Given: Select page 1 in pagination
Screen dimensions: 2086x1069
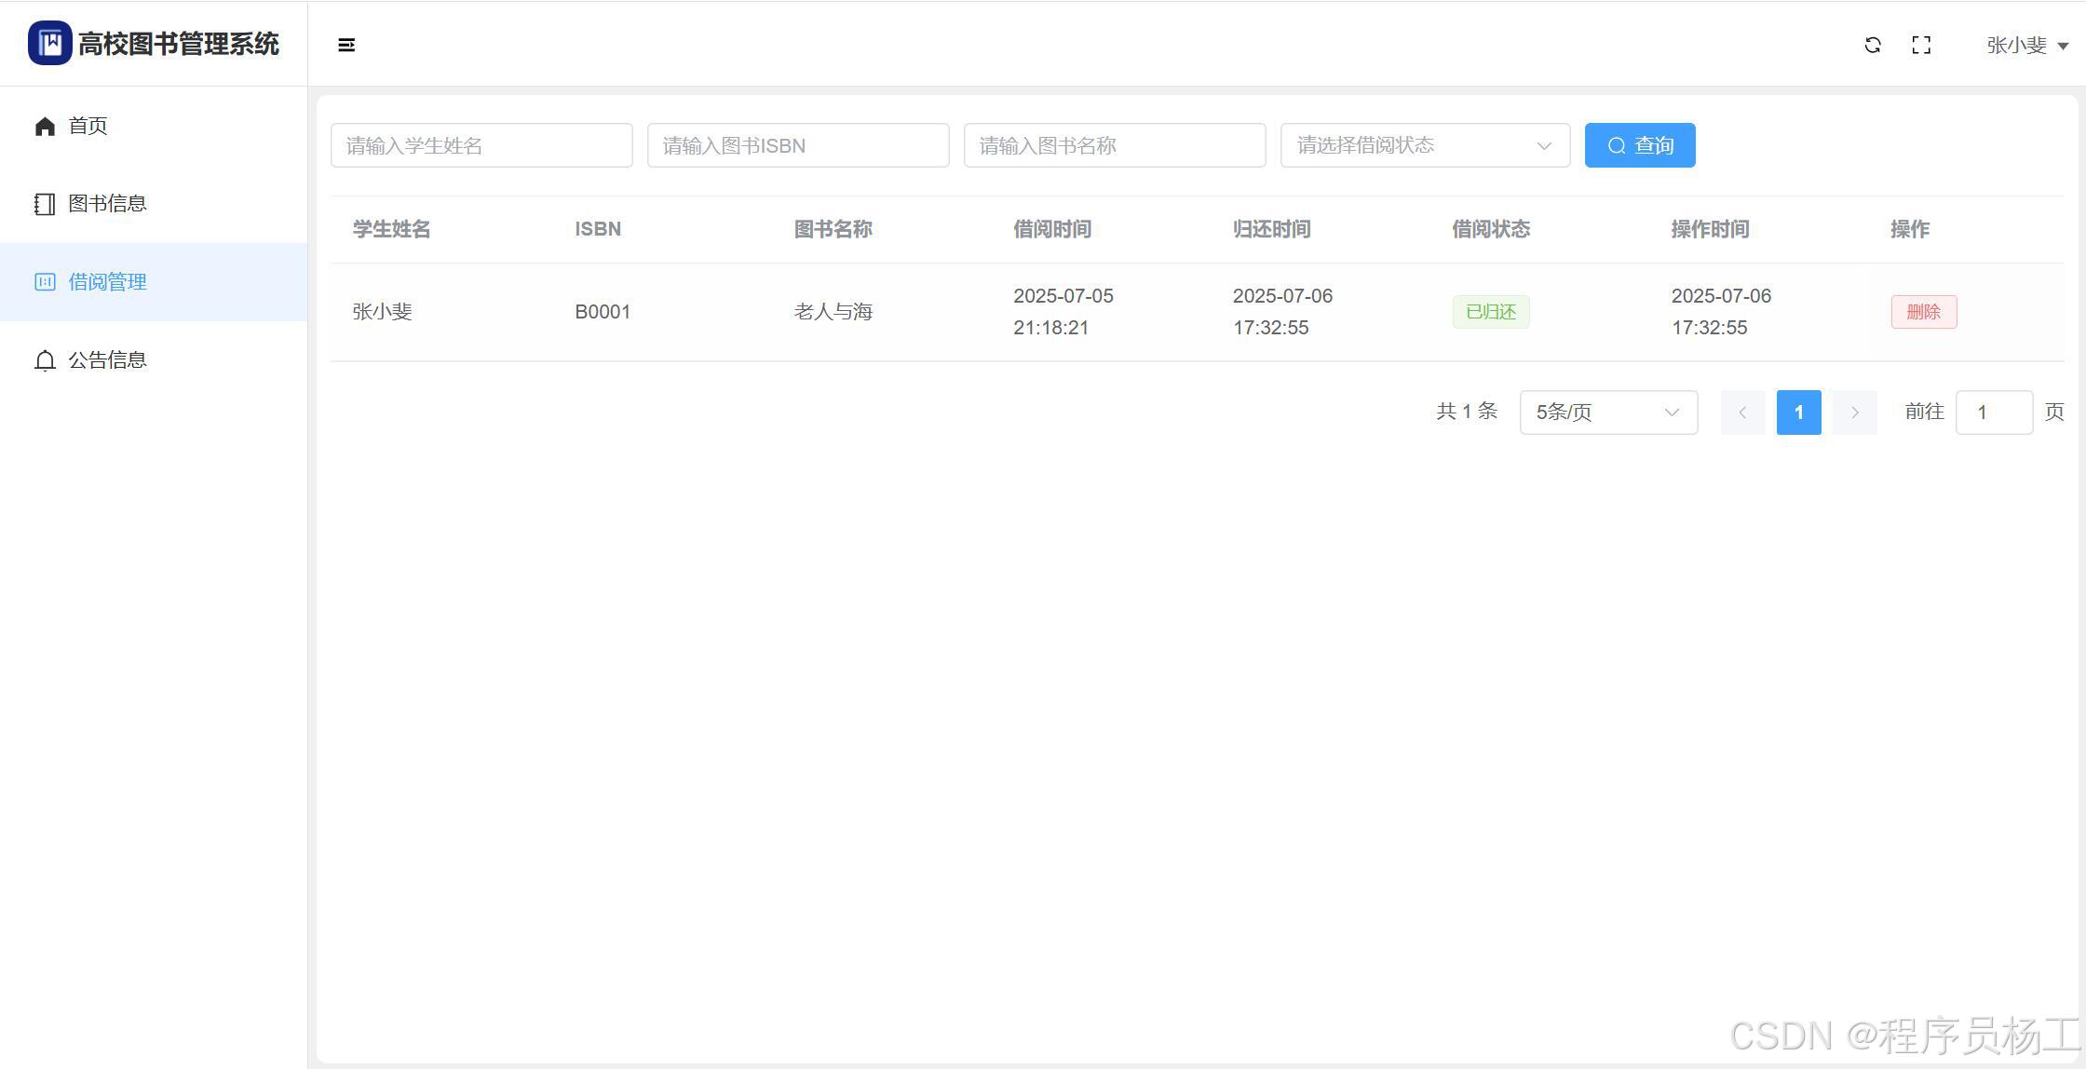Looking at the screenshot, I should 1798,413.
